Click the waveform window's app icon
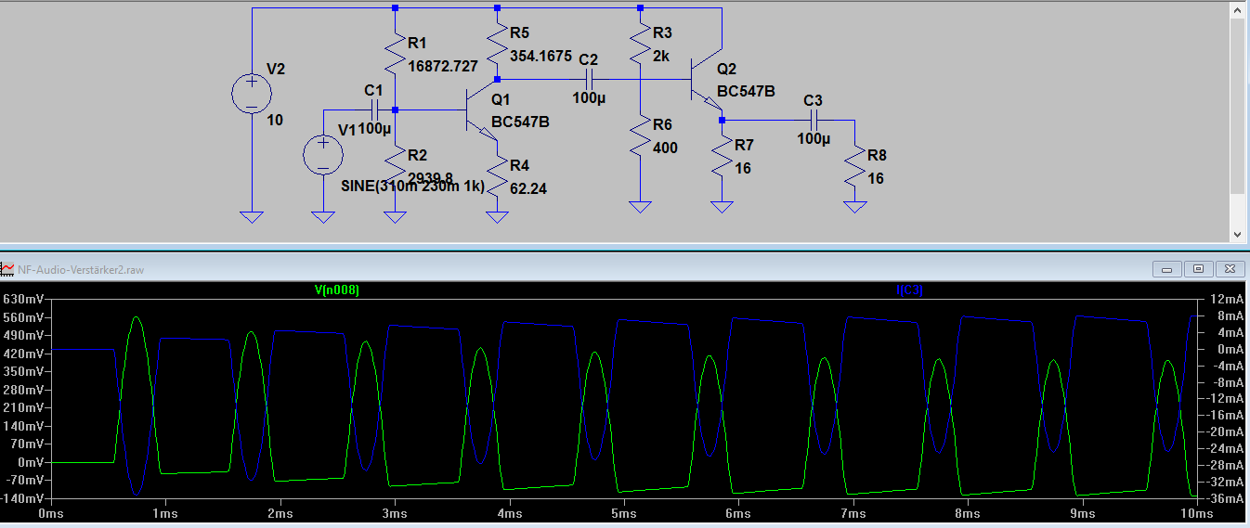Image resolution: width=1250 pixels, height=528 pixels. point(8,269)
